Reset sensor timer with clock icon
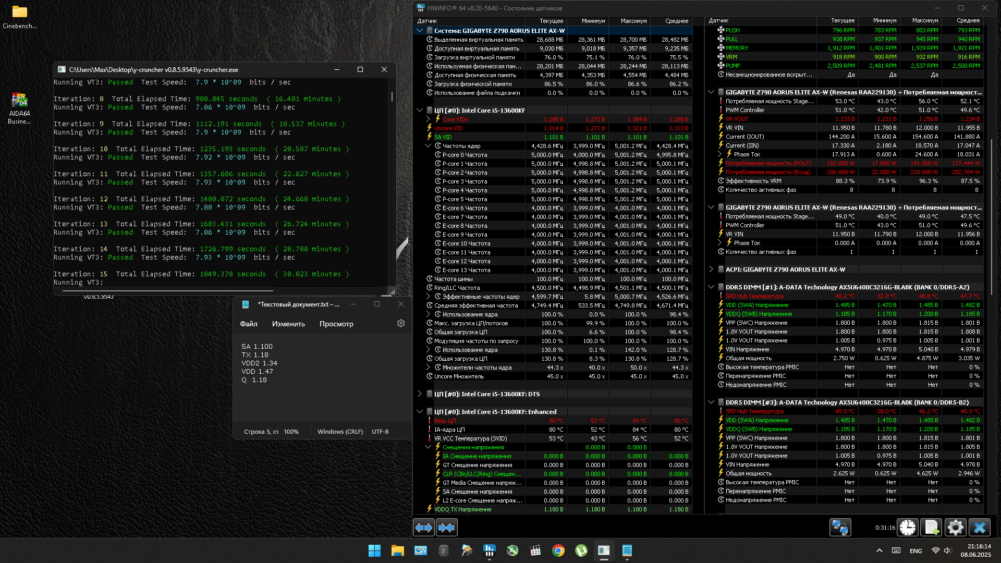1001x563 pixels. [x=908, y=528]
